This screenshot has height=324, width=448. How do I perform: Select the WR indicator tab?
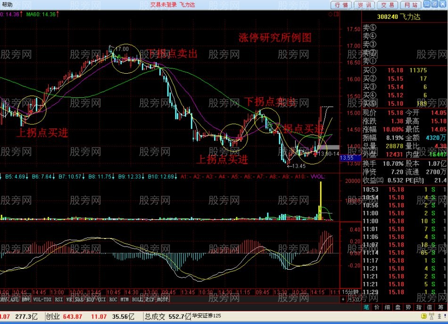(69, 299)
